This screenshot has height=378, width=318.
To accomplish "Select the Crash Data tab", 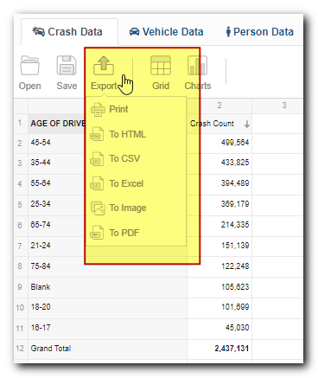I will pos(67,32).
